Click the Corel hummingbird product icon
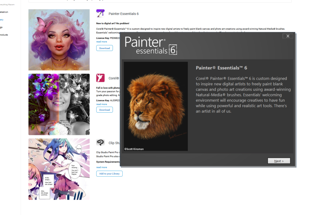Image resolution: width=314 pixels, height=215 pixels. (x=100, y=78)
